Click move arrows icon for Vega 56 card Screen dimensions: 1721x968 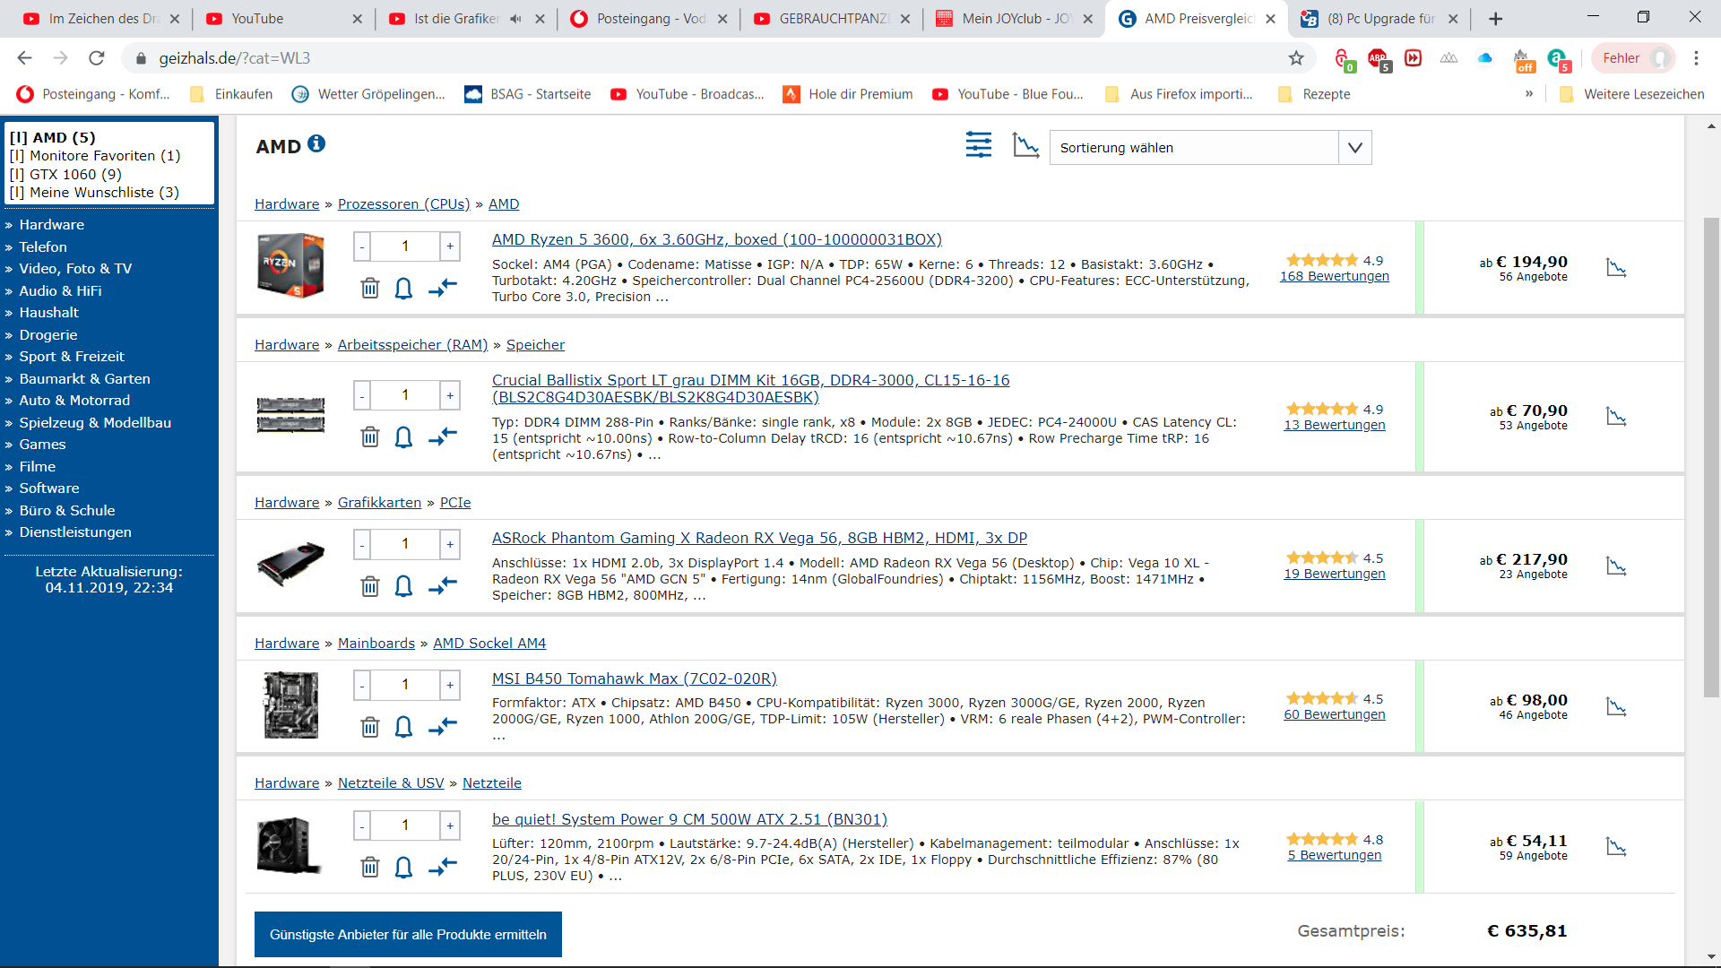443,586
